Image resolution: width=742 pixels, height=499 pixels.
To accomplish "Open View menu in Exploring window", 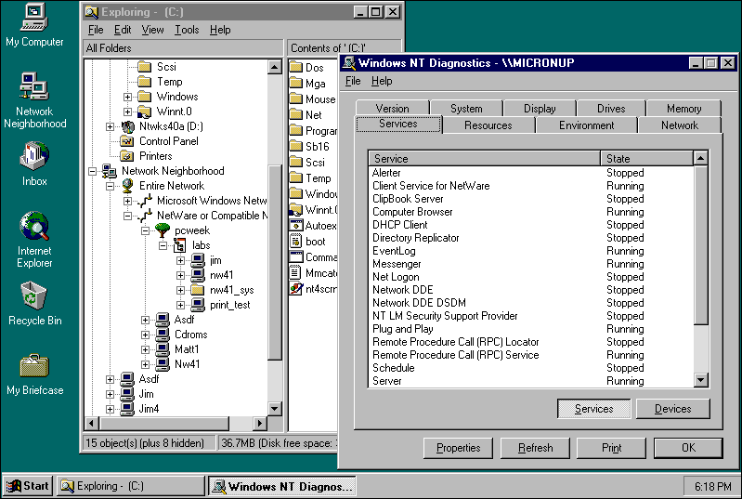I will click(x=152, y=30).
